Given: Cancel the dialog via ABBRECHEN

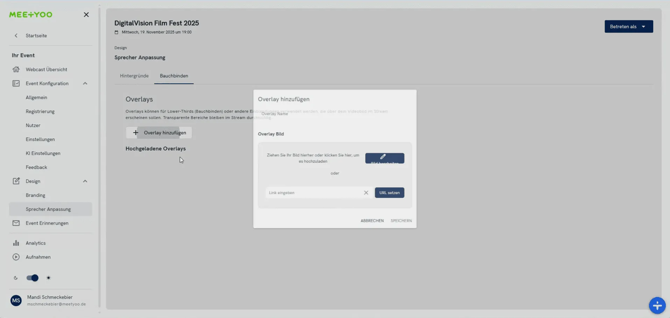Looking at the screenshot, I should pos(372,220).
